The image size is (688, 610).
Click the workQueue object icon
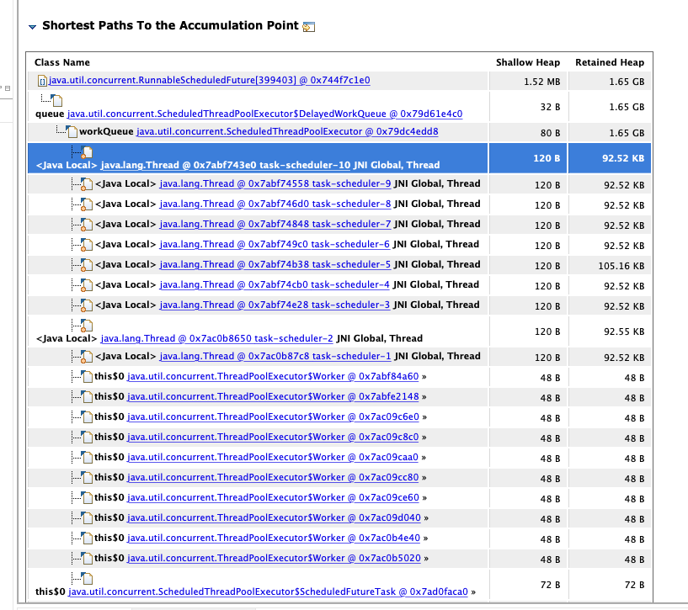point(72,132)
